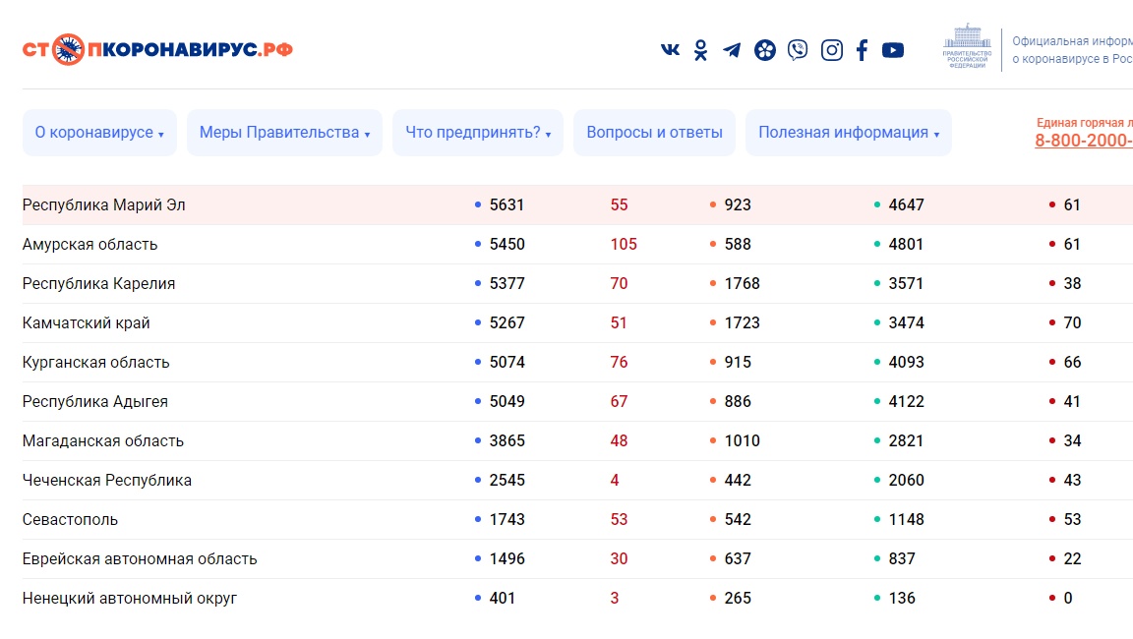Image resolution: width=1133 pixels, height=639 pixels.
Task: Click the ICQ flower icon
Action: 765,50
